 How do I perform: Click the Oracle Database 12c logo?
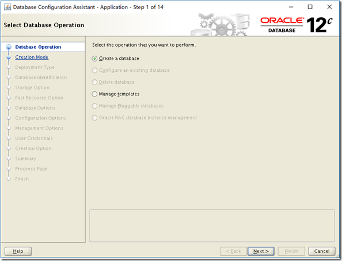297,25
